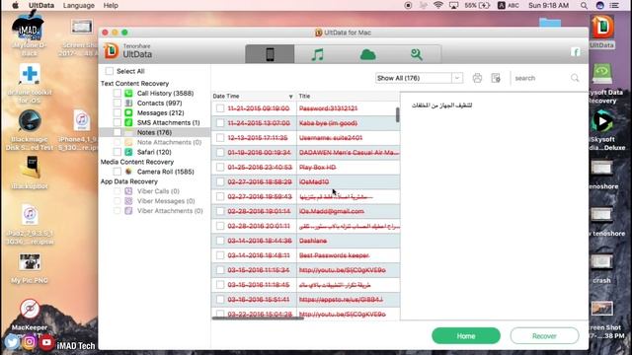Click the Recover button
The width and height of the screenshot is (632, 355).
[544, 335]
